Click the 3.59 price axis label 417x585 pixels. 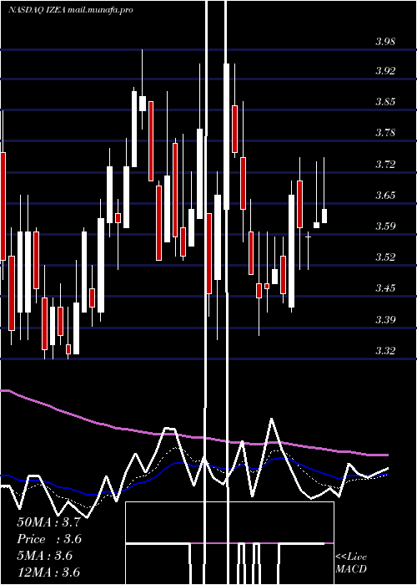click(x=385, y=226)
